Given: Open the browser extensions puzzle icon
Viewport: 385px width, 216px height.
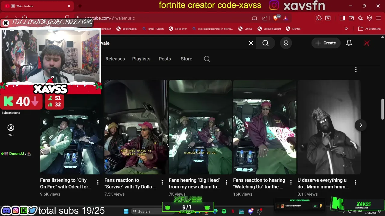Looking at the screenshot, I should click(x=319, y=18).
